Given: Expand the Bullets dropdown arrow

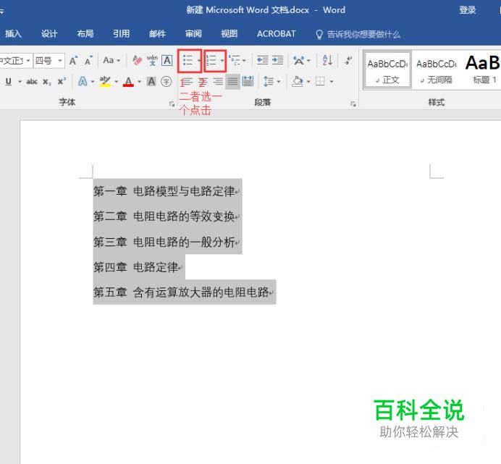Looking at the screenshot, I should (x=199, y=60).
